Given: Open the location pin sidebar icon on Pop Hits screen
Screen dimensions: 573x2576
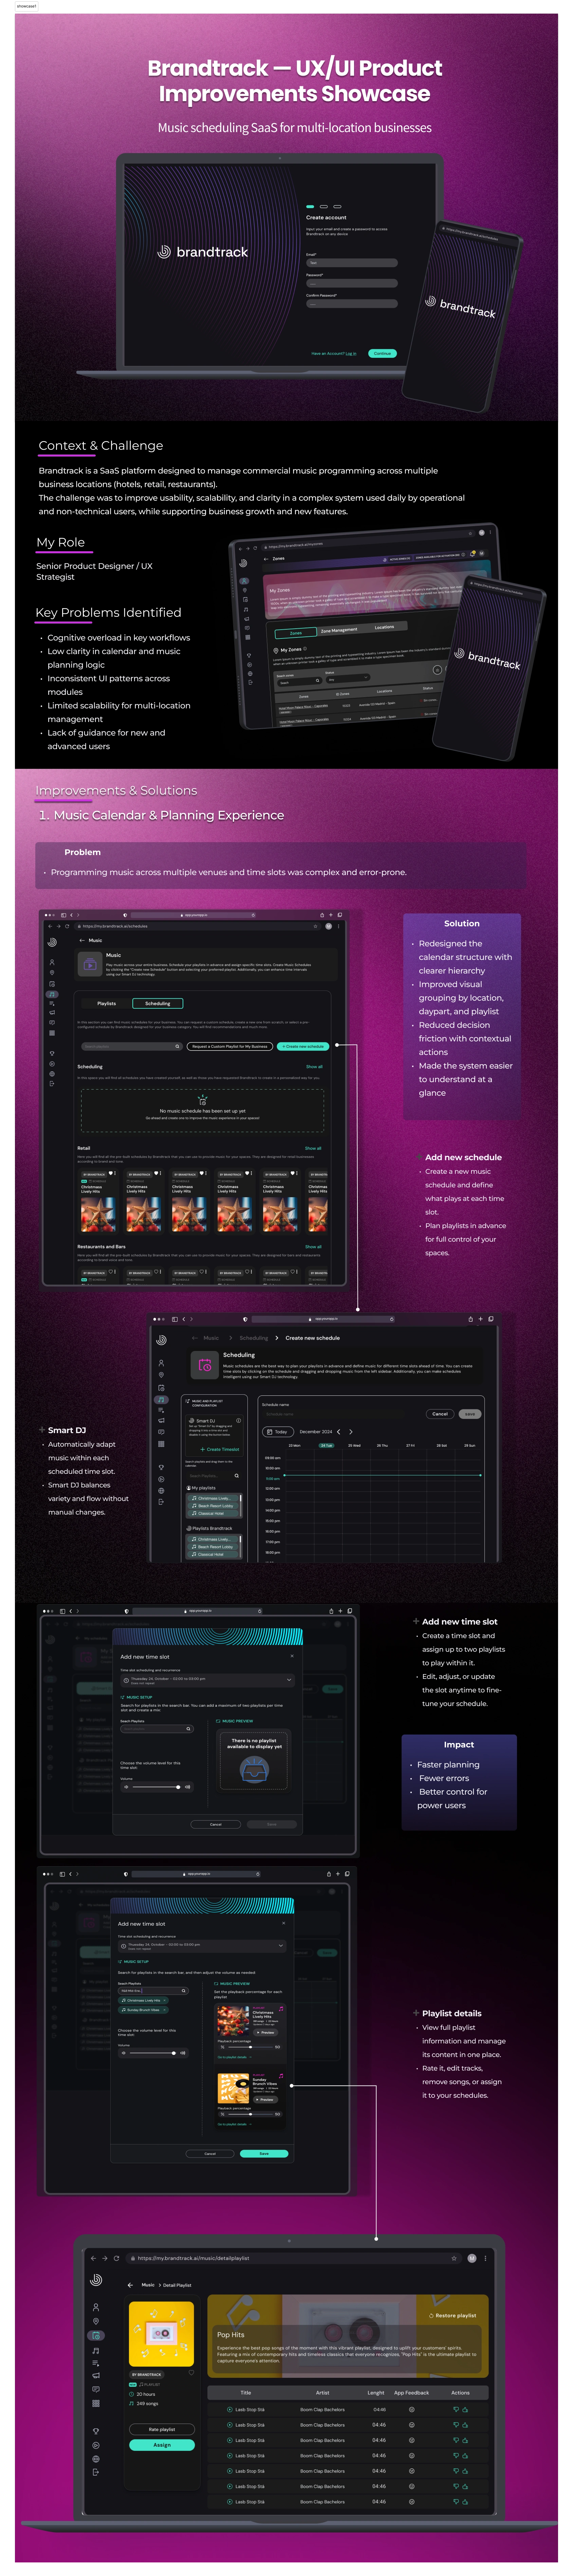Looking at the screenshot, I should coord(96,2321).
